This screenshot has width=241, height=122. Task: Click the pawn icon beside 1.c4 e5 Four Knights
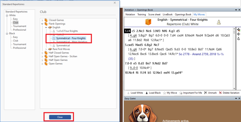point(54,31)
